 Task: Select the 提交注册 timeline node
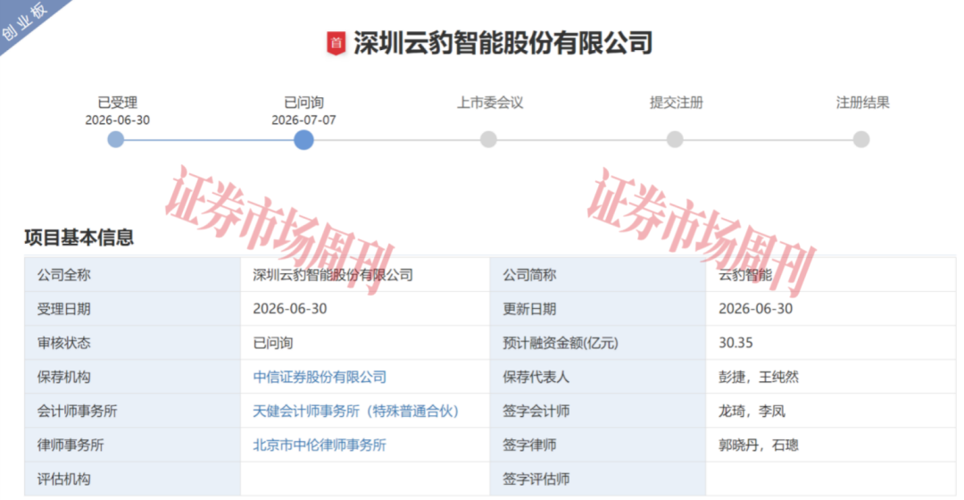675,139
